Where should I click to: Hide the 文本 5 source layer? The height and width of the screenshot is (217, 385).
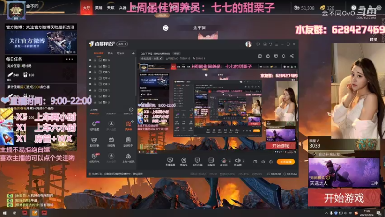pyautogui.click(x=90, y=72)
